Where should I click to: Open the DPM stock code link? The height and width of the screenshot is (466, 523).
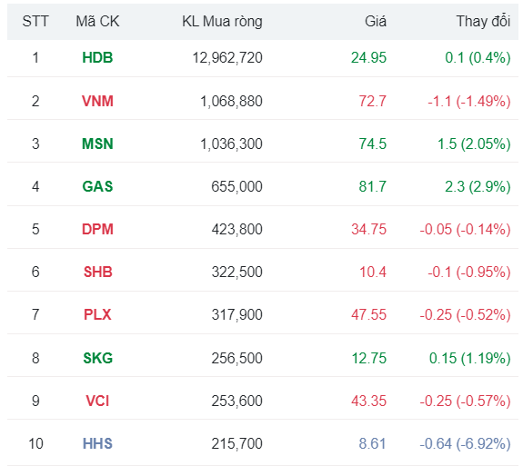97,229
